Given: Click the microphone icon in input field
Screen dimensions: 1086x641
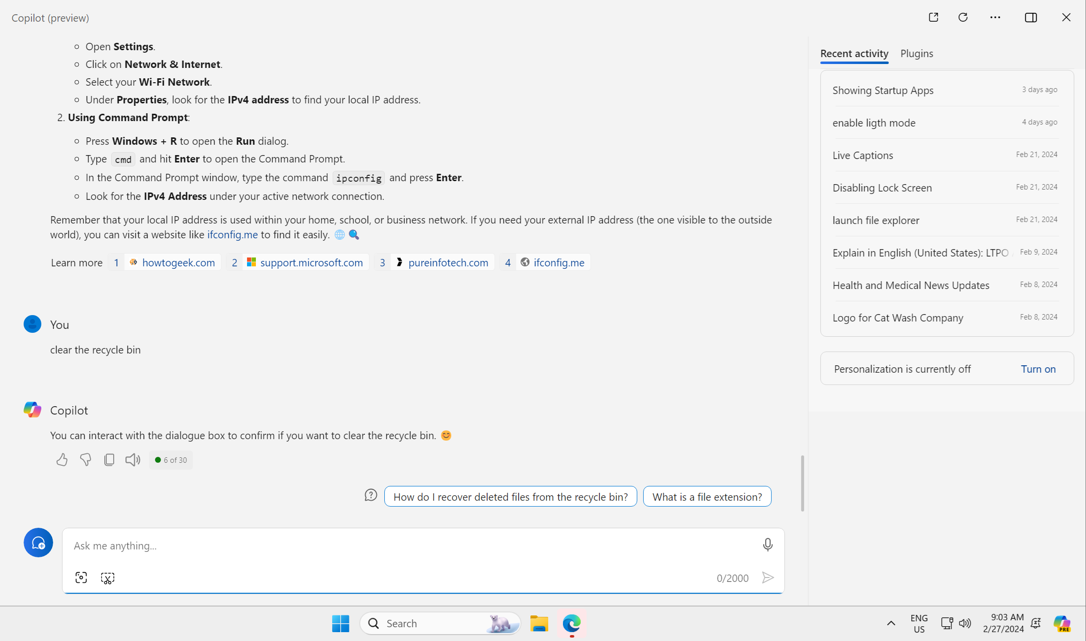Looking at the screenshot, I should pyautogui.click(x=768, y=544).
